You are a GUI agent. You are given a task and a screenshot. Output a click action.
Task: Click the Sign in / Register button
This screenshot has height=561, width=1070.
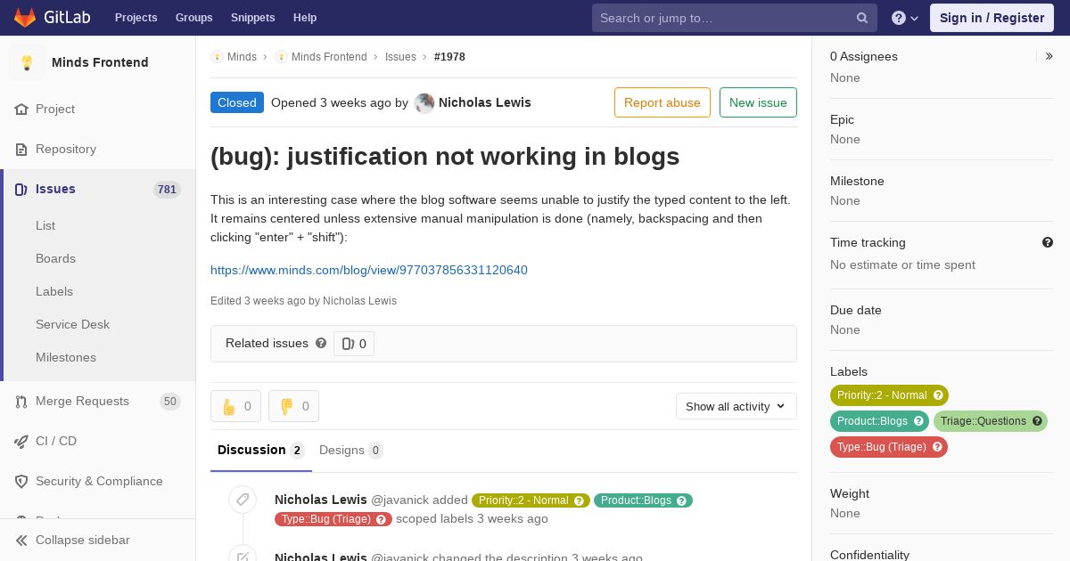tap(992, 18)
